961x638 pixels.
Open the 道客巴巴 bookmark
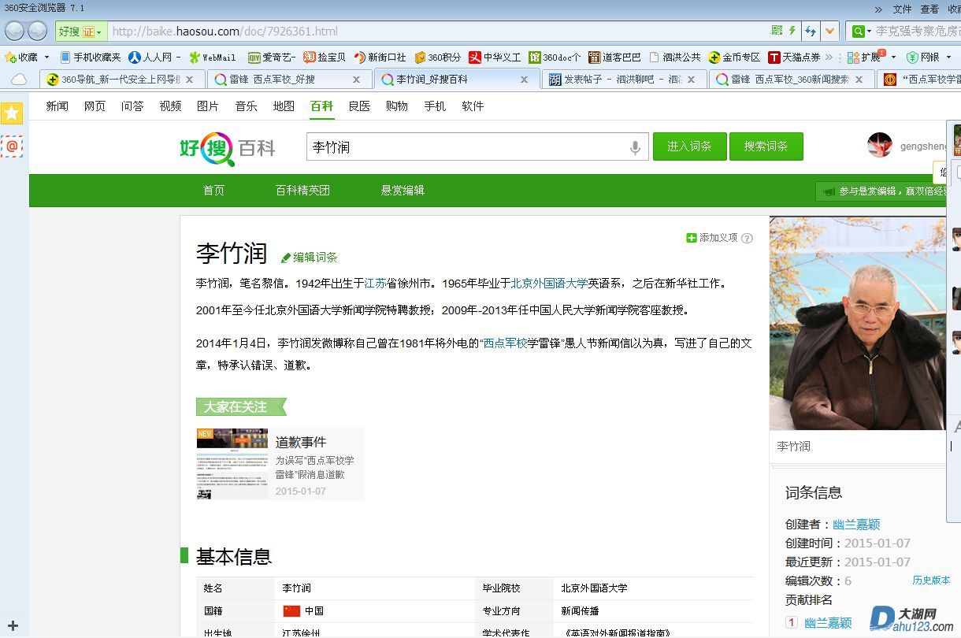coord(614,57)
